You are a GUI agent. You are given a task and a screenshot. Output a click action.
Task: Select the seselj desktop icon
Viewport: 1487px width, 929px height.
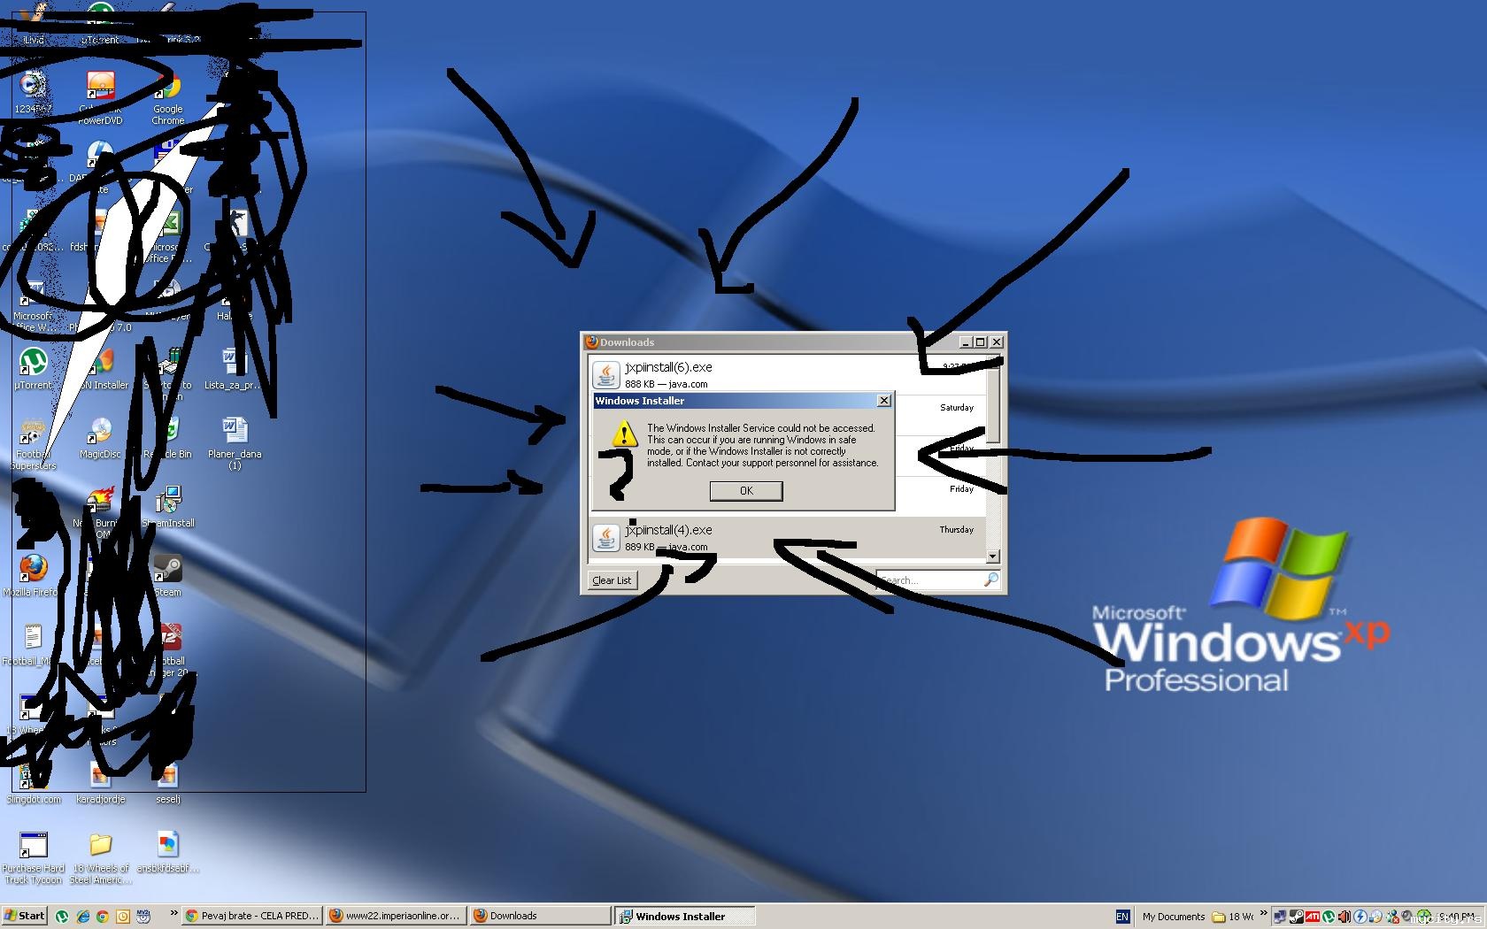[x=168, y=783]
